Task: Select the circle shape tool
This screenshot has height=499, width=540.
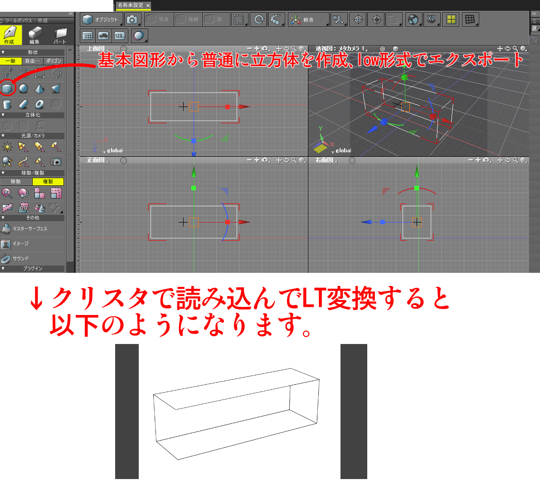Action: pyautogui.click(x=56, y=73)
